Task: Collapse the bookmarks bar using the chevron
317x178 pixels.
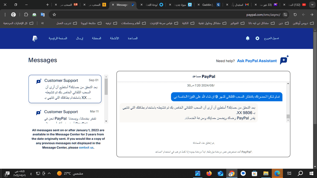Action: pos(42,23)
